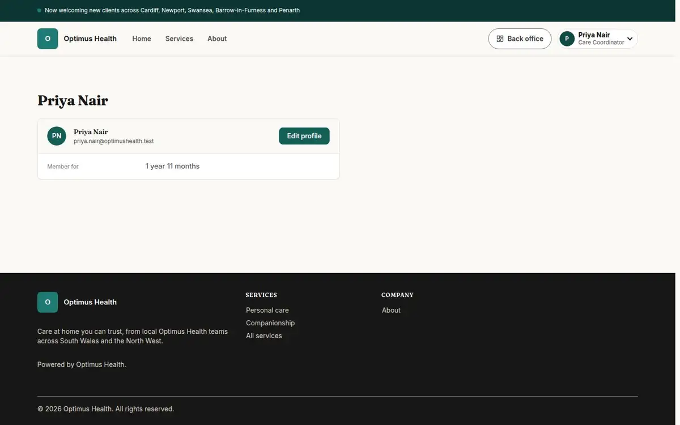Click 'Powered by Optimus Health.' text
The width and height of the screenshot is (680, 425).
(x=82, y=364)
